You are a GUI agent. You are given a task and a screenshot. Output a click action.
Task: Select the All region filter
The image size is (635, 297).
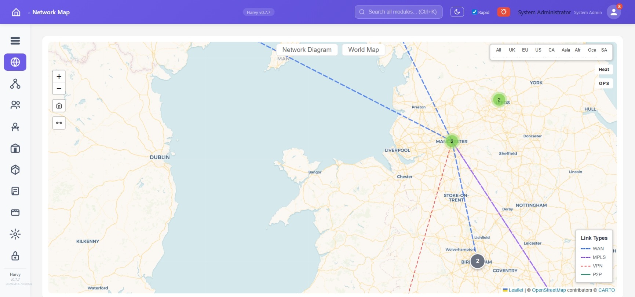499,50
